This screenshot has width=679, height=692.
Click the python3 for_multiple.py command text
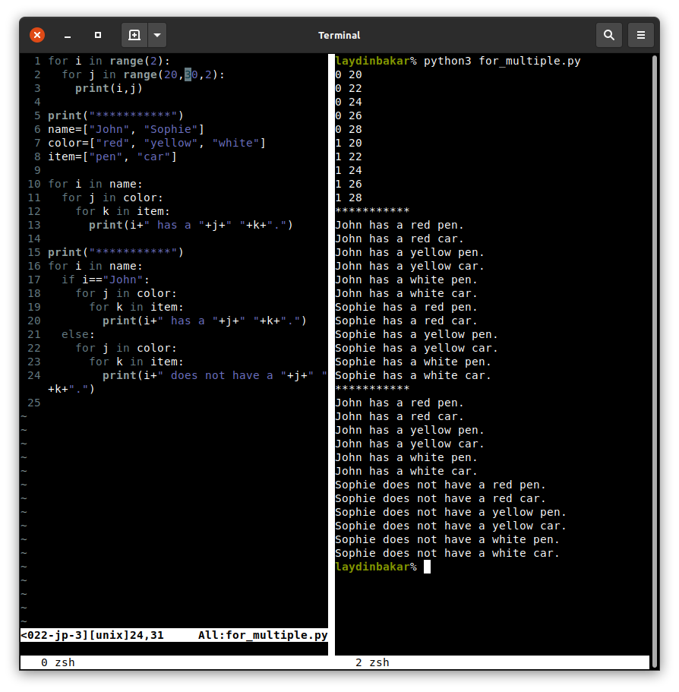[x=502, y=61]
